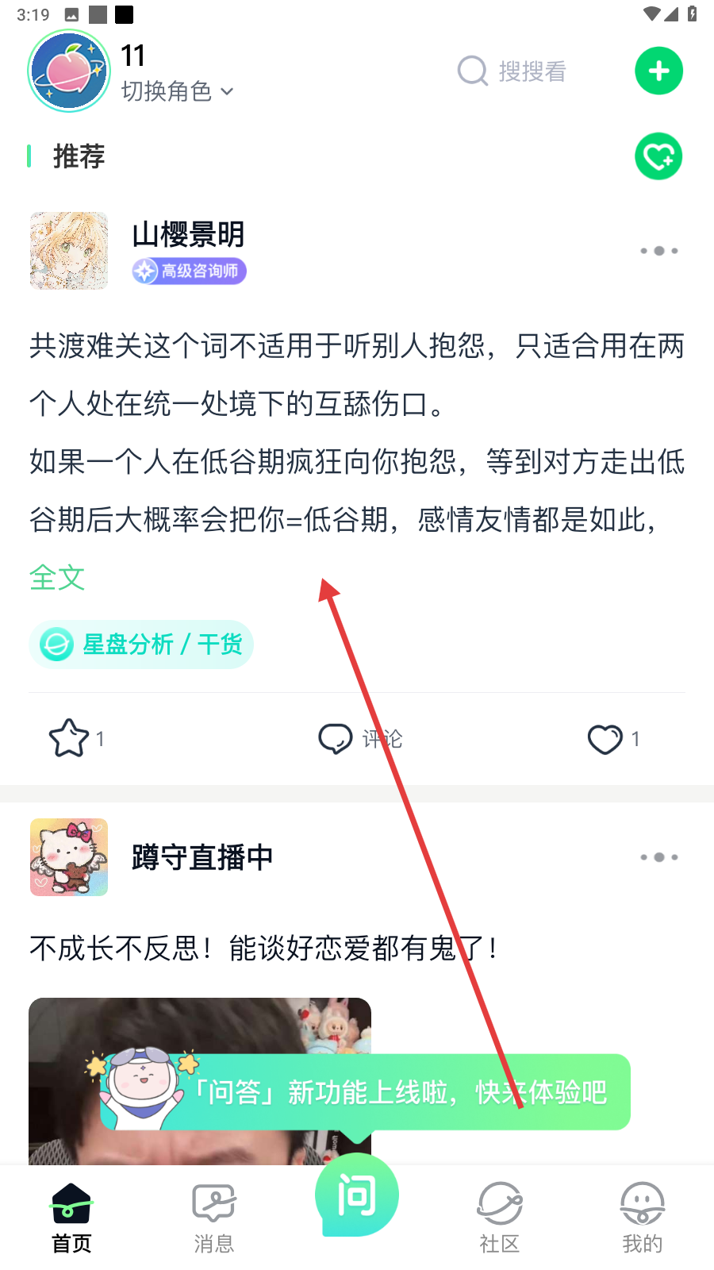
Task: Open more options for 山樱景明's post
Action: pos(659,251)
